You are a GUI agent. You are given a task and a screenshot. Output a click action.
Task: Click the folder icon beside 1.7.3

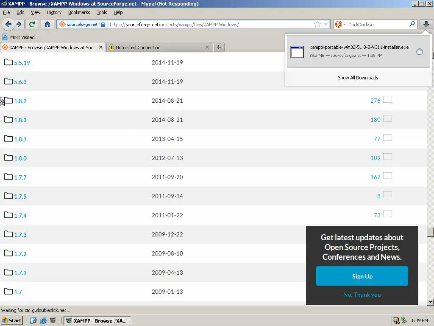click(x=8, y=234)
